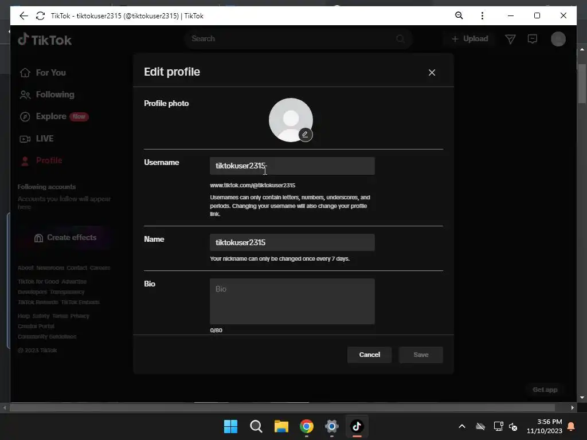Open the Upload button

click(x=470, y=38)
